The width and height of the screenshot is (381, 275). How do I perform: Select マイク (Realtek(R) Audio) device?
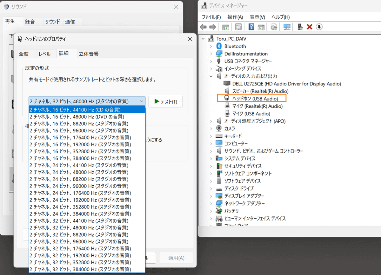coord(257,106)
